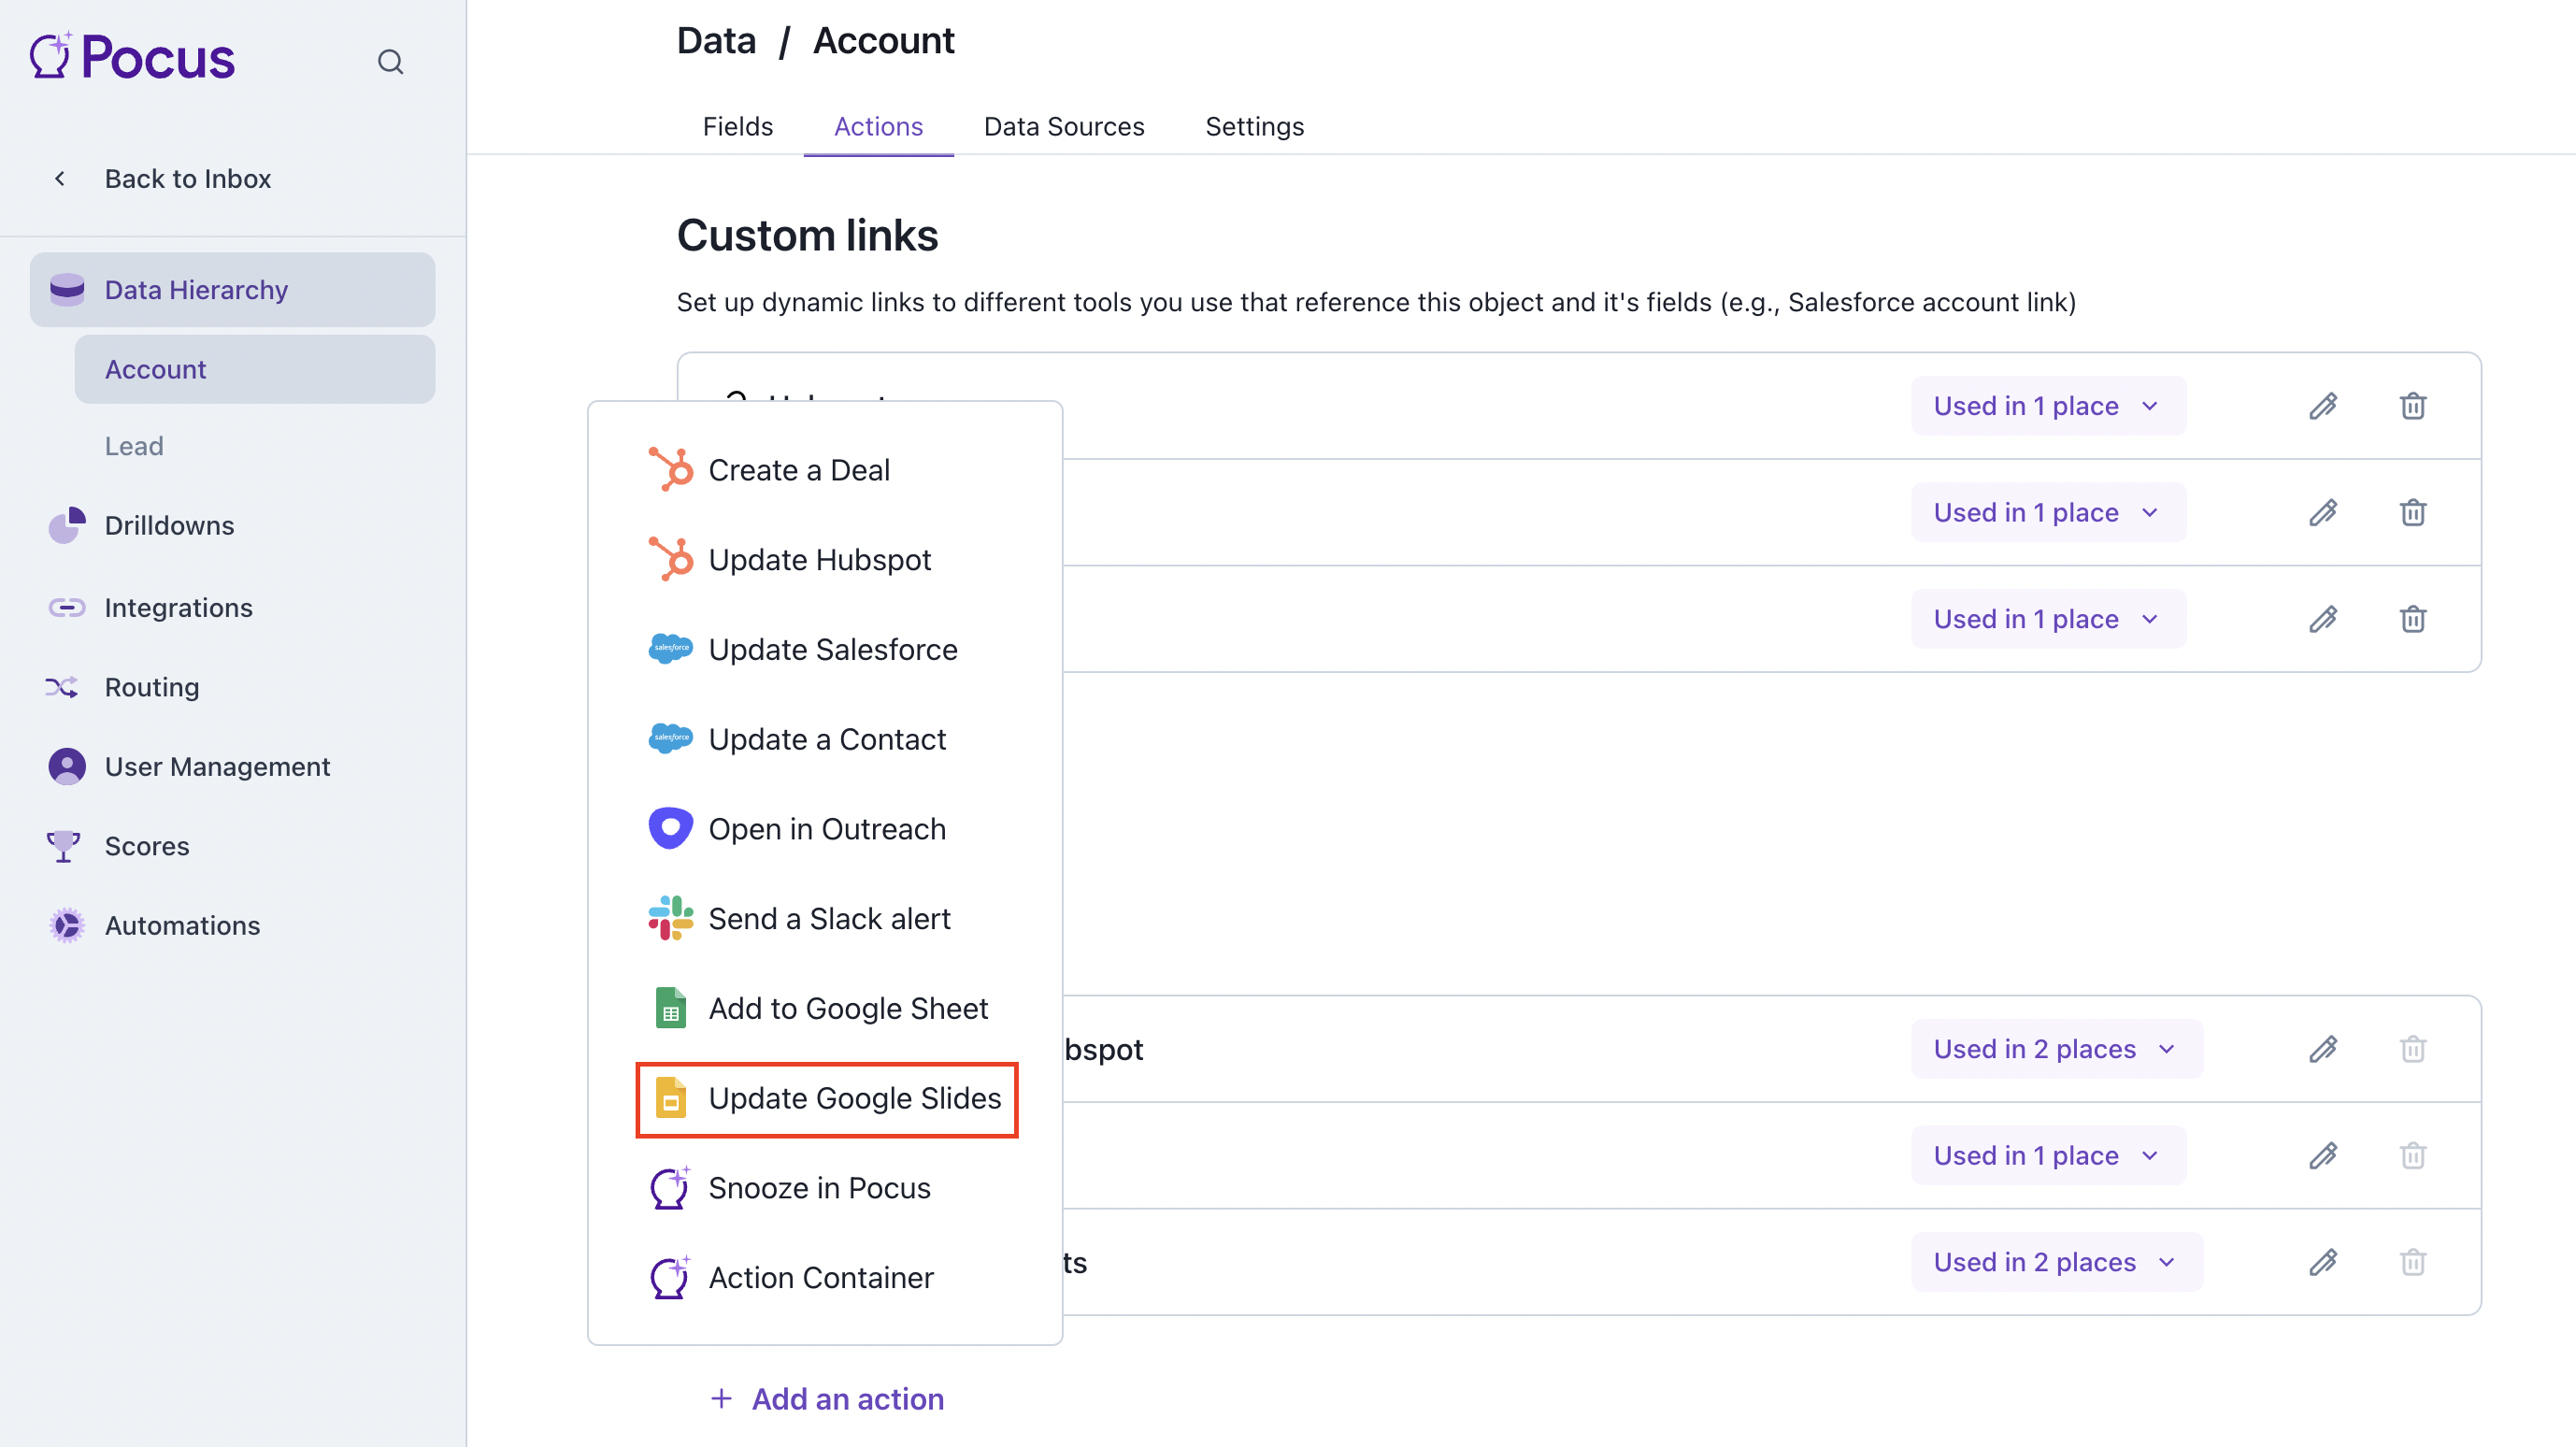Screen dimensions: 2576x1447
Task: Click the Scores trophy icon
Action: [x=63, y=846]
